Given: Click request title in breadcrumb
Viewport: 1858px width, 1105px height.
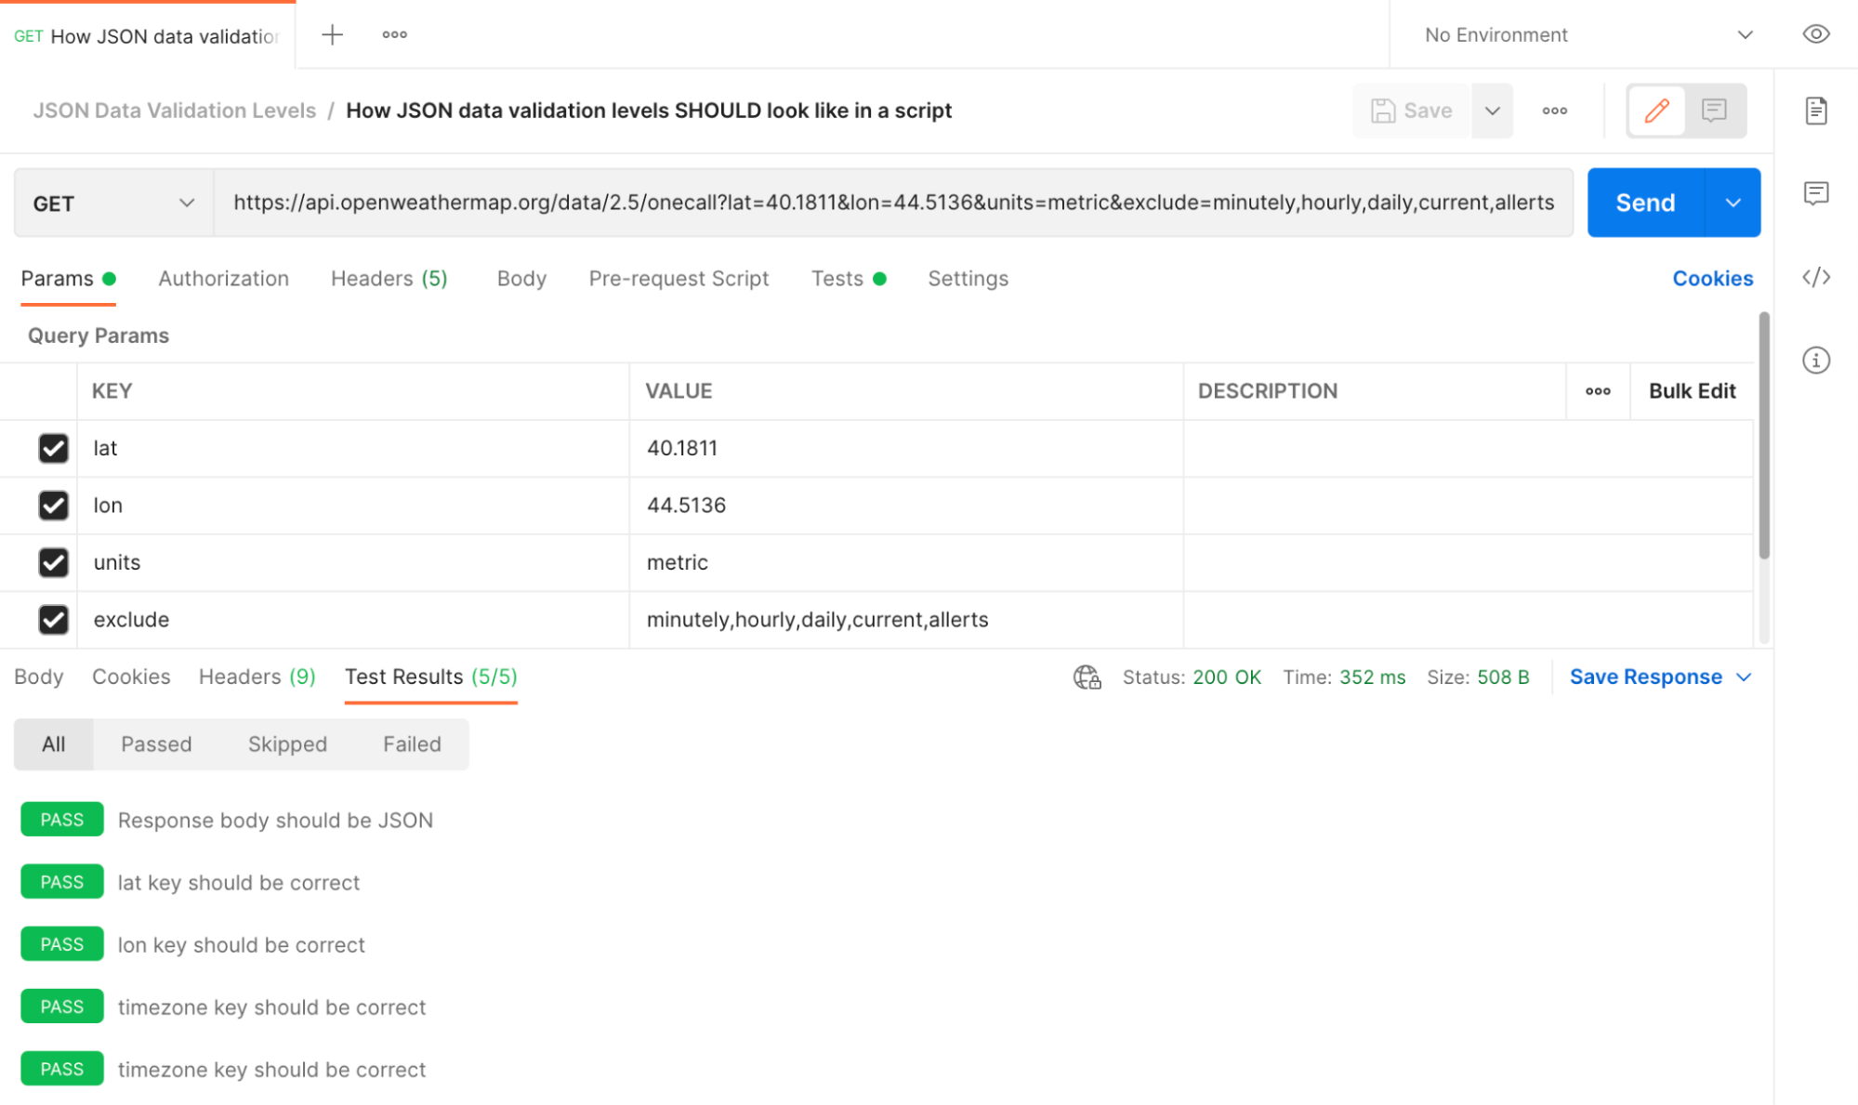Looking at the screenshot, I should point(649,111).
